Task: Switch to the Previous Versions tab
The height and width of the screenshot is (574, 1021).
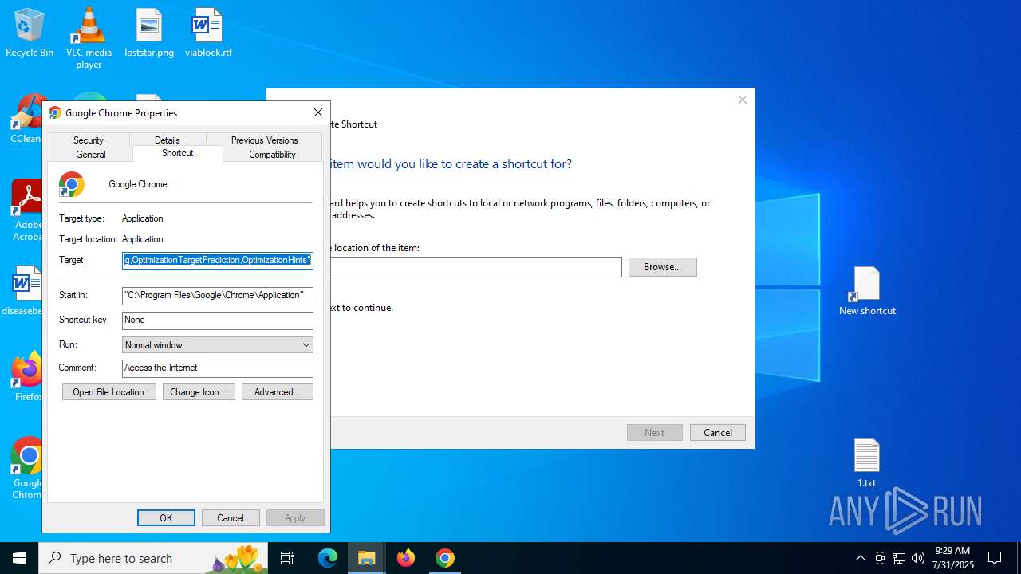Action: tap(264, 140)
